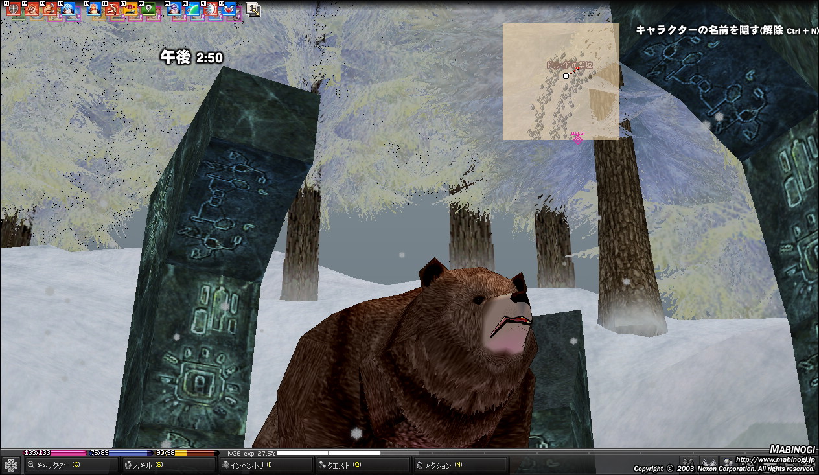
Task: Activate the F5 orange character skill icon
Action: [x=94, y=9]
